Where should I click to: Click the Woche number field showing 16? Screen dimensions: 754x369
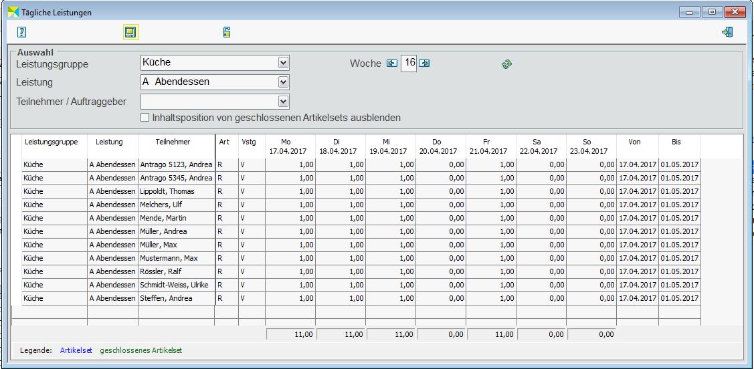point(409,63)
